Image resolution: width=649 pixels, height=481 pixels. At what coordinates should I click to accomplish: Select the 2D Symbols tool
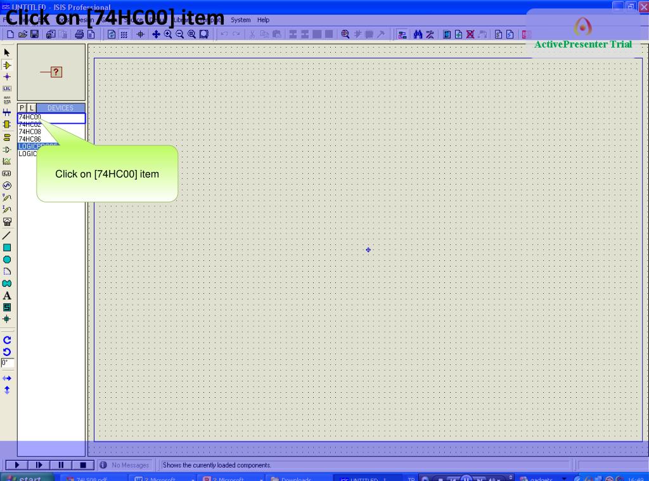click(x=7, y=307)
